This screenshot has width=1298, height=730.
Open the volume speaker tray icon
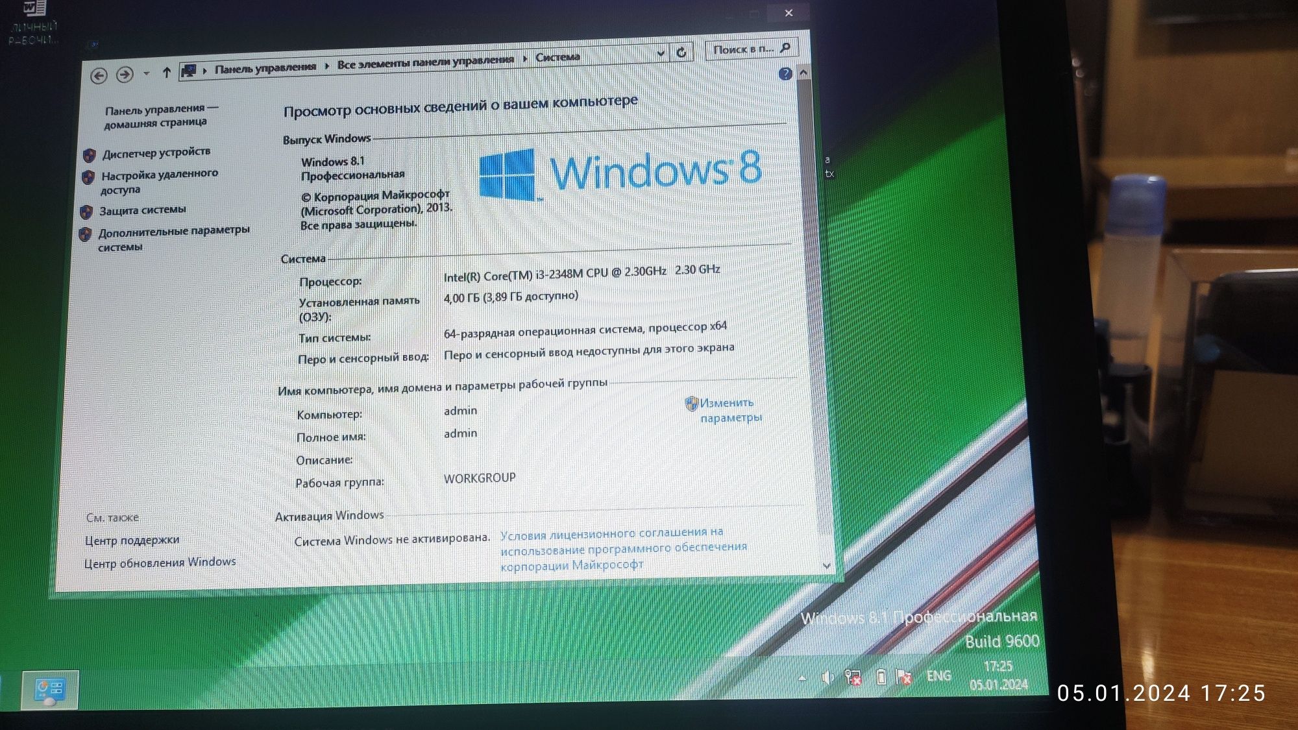pos(828,678)
